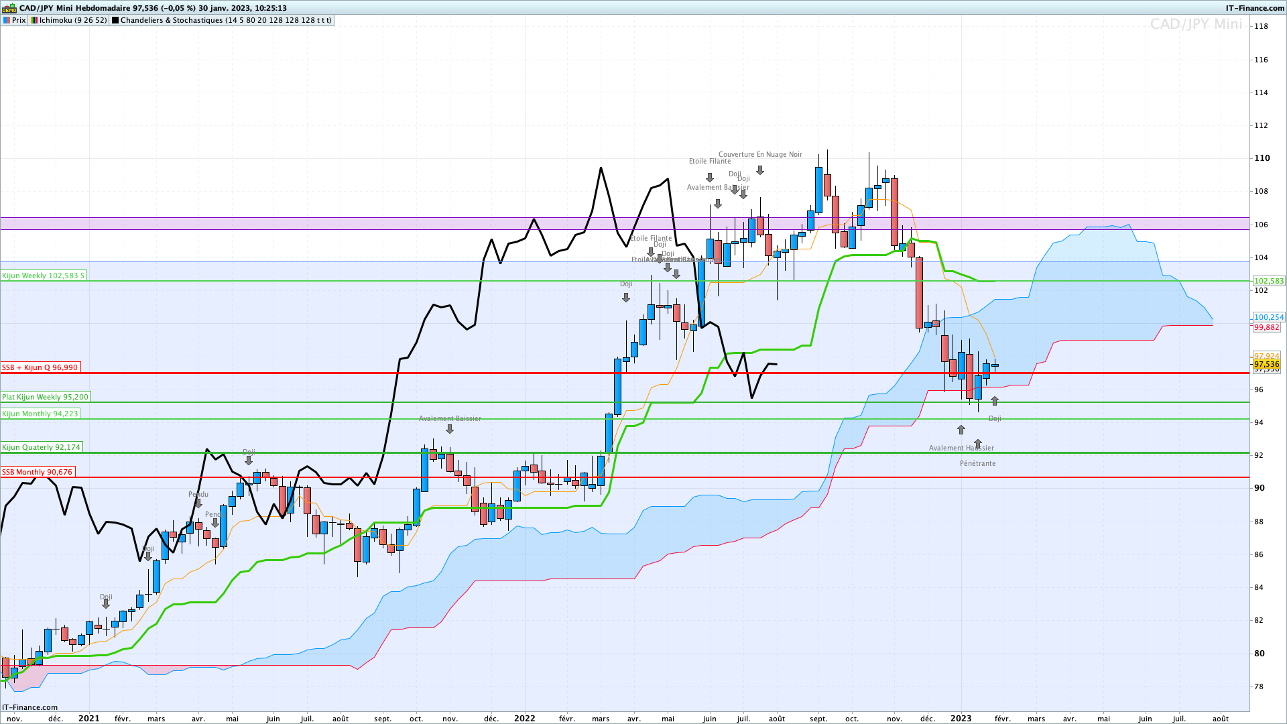The height and width of the screenshot is (724, 1287).
Task: Click the down arrow under Couverture En Nuage Noir
Action: pos(760,170)
